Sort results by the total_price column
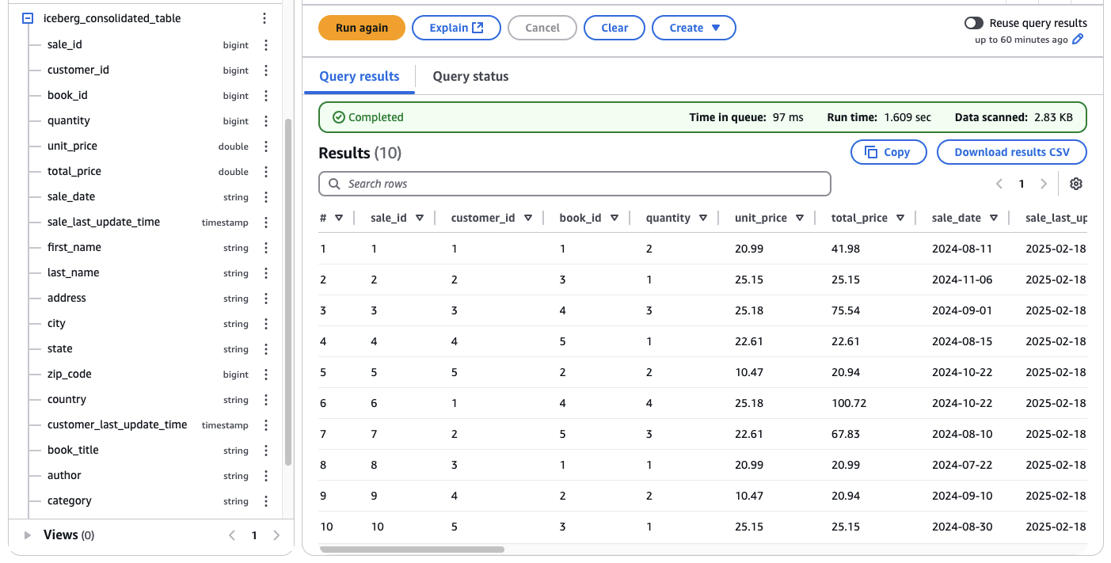The image size is (1111, 563). [900, 218]
